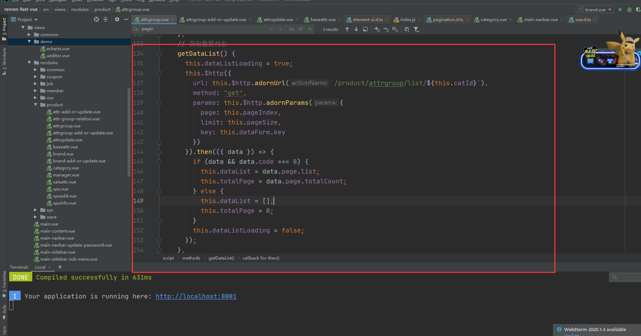
Task: Unselect the current occurrence
Action: click(386, 29)
